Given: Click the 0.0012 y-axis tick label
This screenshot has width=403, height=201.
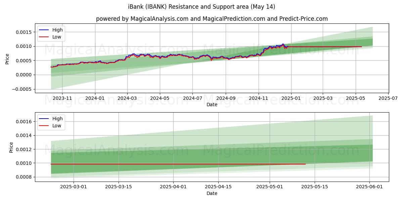Looking at the screenshot, I should click(24, 149).
